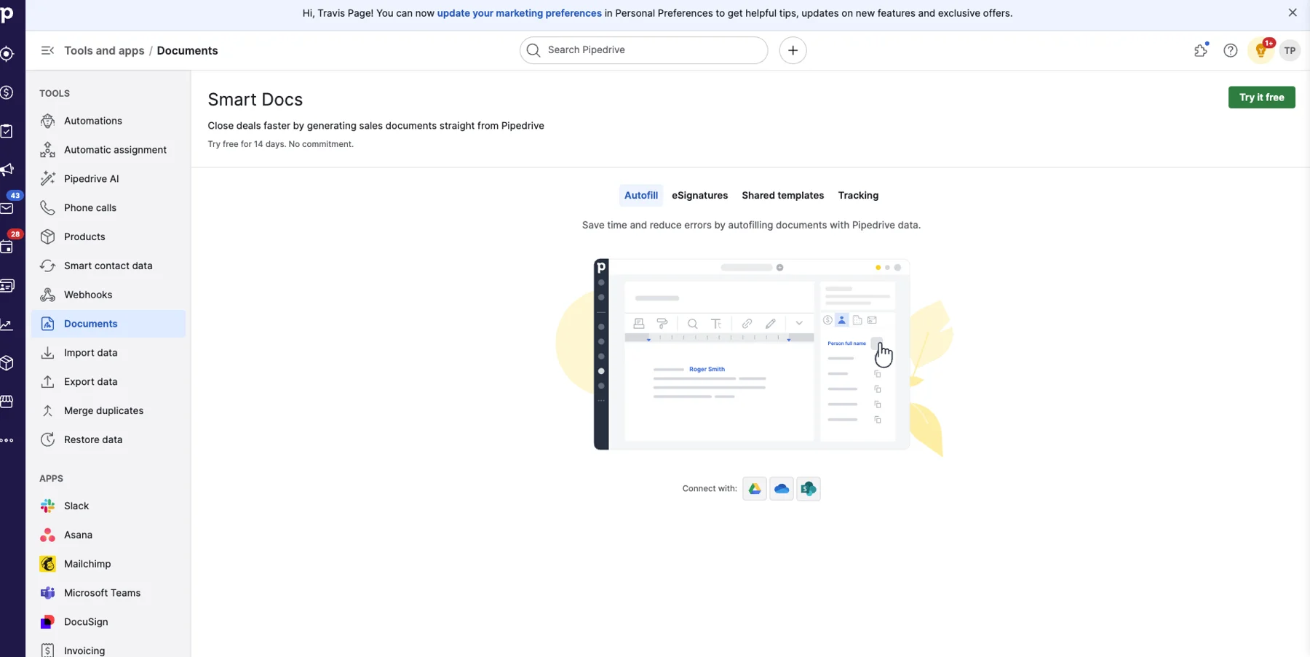Open Leads target icon in left rail
This screenshot has width=1310, height=657.
[7, 54]
